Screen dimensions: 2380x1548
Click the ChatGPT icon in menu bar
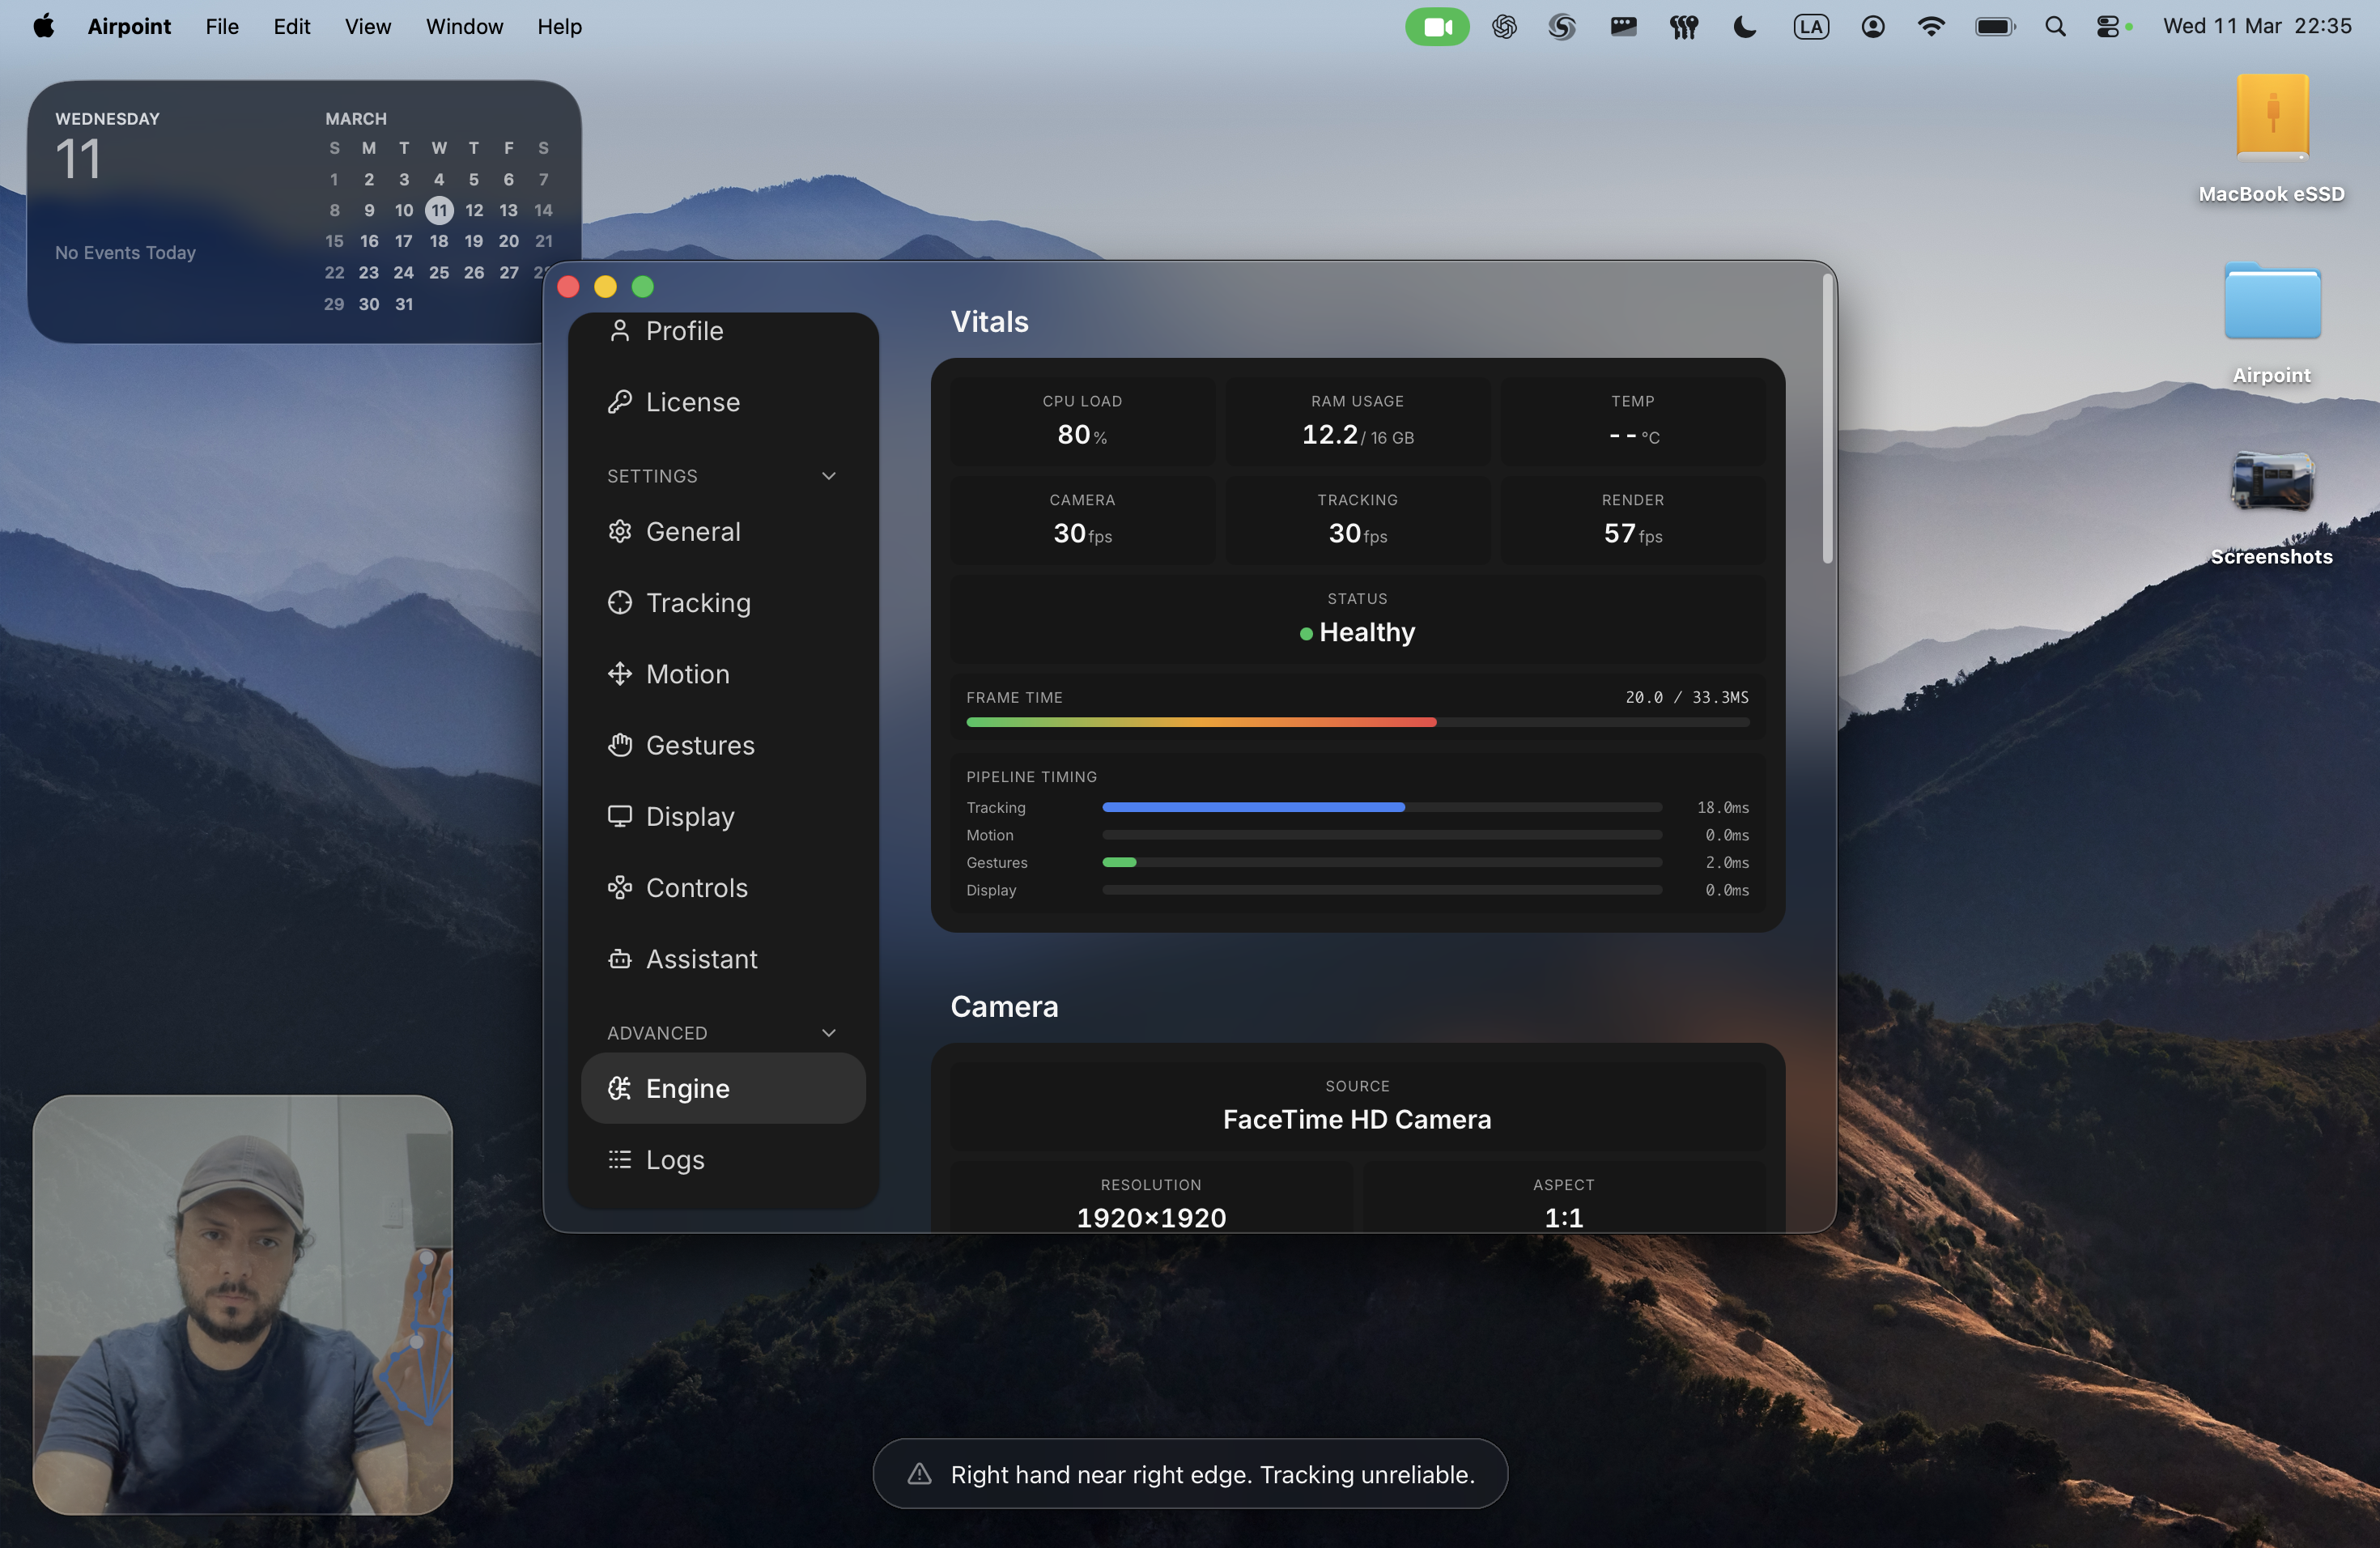click(1503, 27)
